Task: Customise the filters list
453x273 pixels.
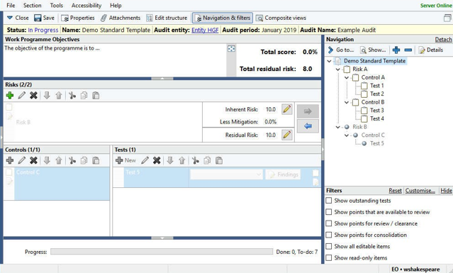Action: pyautogui.click(x=420, y=191)
